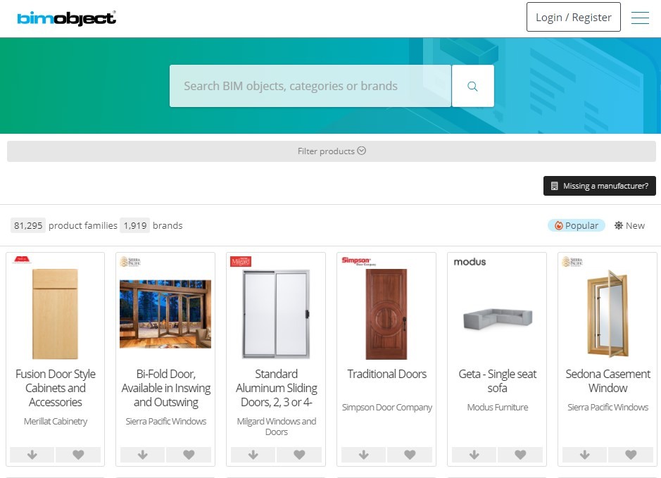Screen dimensions: 661x478
Task: Click the maple cabinet thumbnail
Action: (x=55, y=314)
